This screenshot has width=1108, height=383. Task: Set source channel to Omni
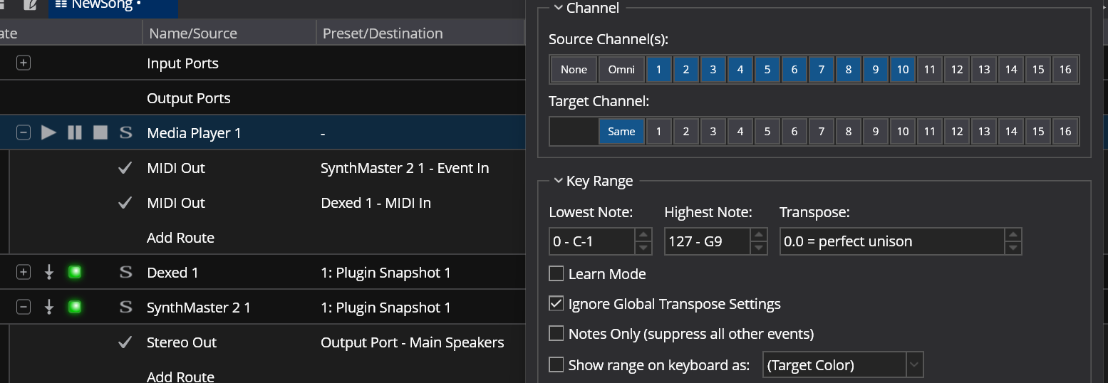[621, 70]
